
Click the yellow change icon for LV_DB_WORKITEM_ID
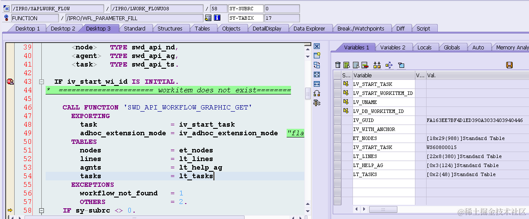pyautogui.click(x=346, y=111)
